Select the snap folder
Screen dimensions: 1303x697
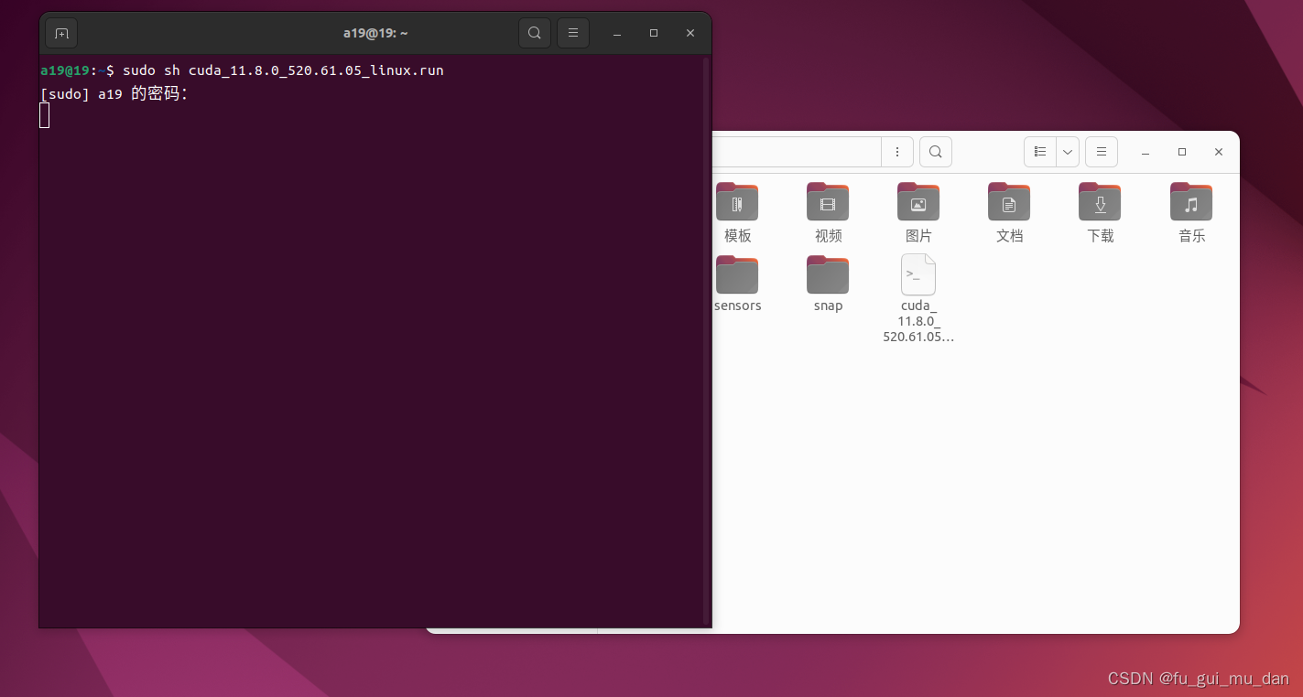(x=828, y=284)
